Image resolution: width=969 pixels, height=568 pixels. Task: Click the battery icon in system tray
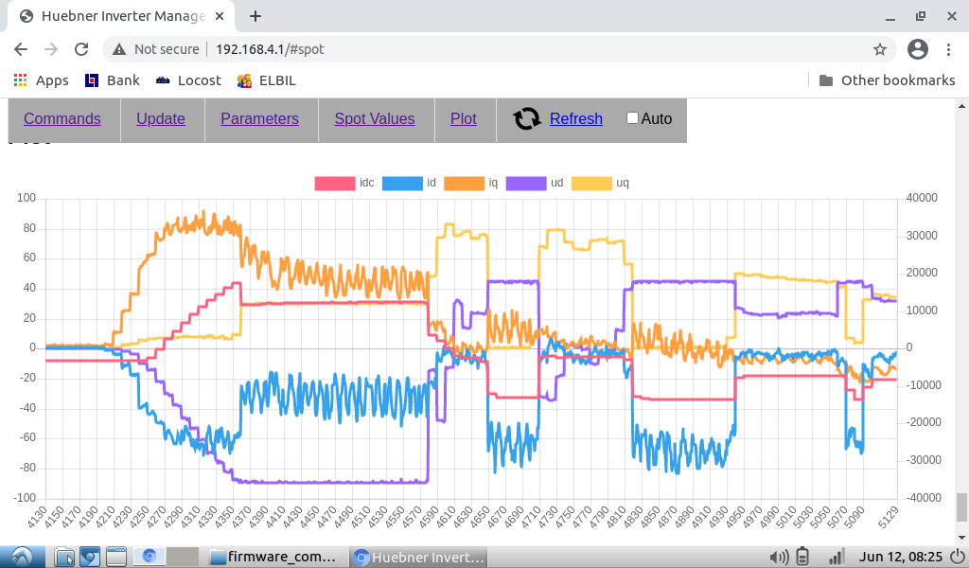pos(803,557)
